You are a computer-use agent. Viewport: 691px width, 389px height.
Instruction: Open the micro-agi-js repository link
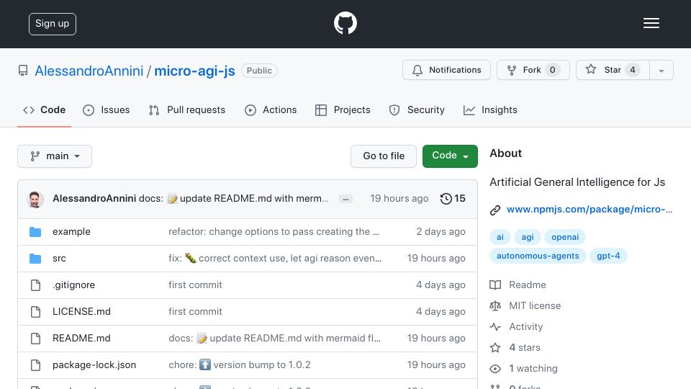[194, 71]
